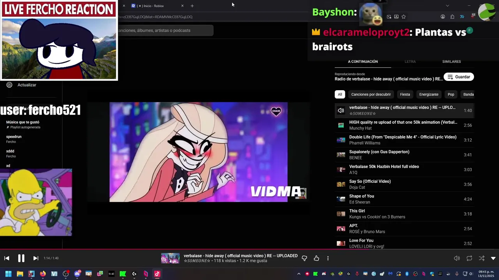499x280 pixels.
Task: Switch to the SIMILARES tab
Action: 451,61
